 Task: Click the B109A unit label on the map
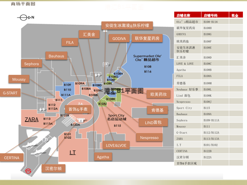80,83
